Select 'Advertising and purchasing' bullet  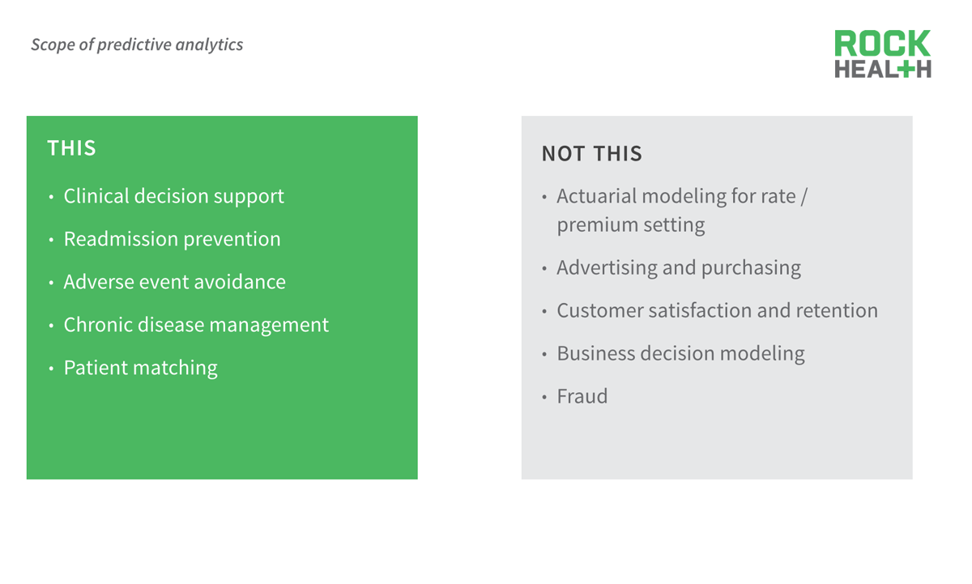click(x=679, y=267)
